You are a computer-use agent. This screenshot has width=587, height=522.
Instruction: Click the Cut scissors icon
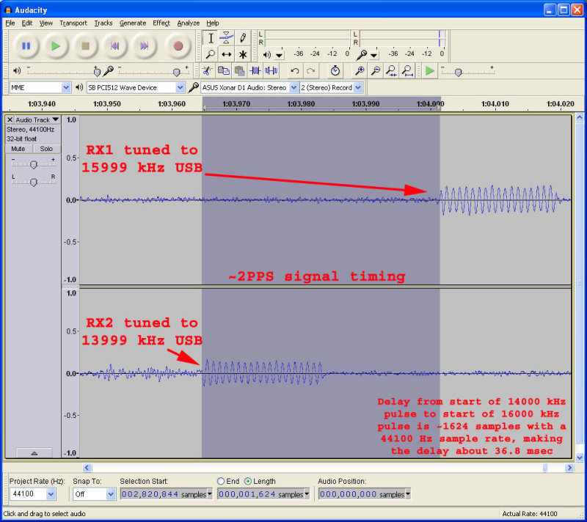[x=207, y=70]
